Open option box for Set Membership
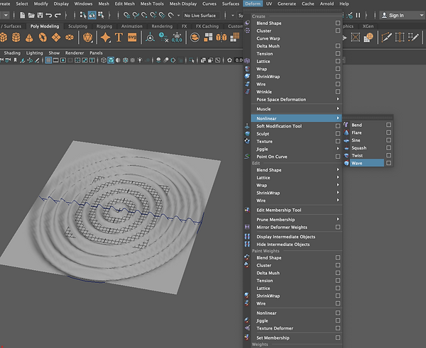 tap(338, 337)
